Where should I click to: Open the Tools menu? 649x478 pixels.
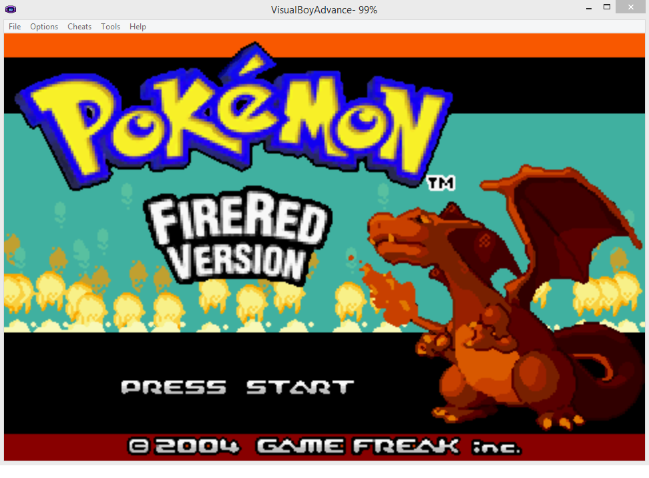tap(110, 27)
